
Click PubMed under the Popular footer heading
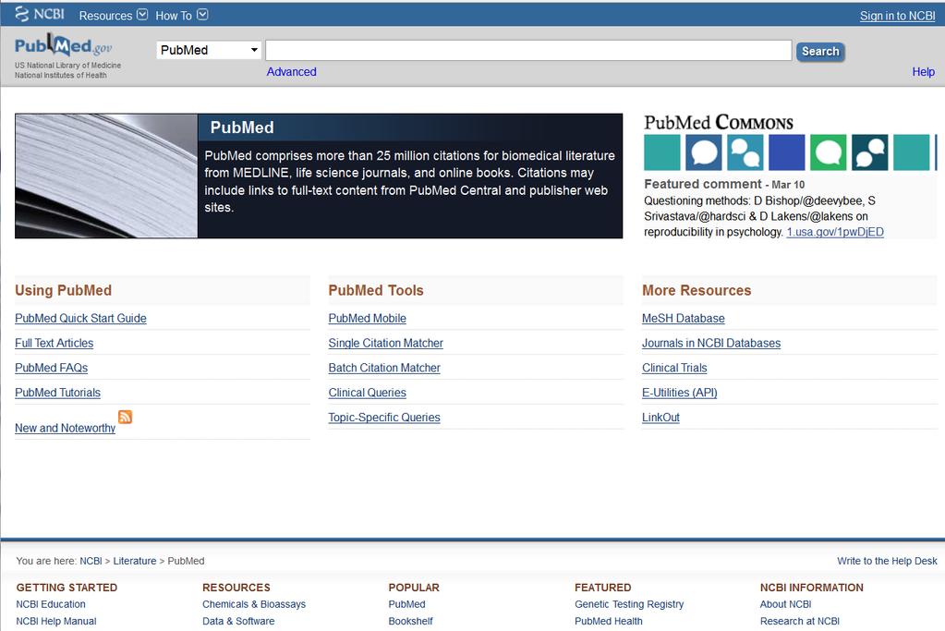click(406, 604)
